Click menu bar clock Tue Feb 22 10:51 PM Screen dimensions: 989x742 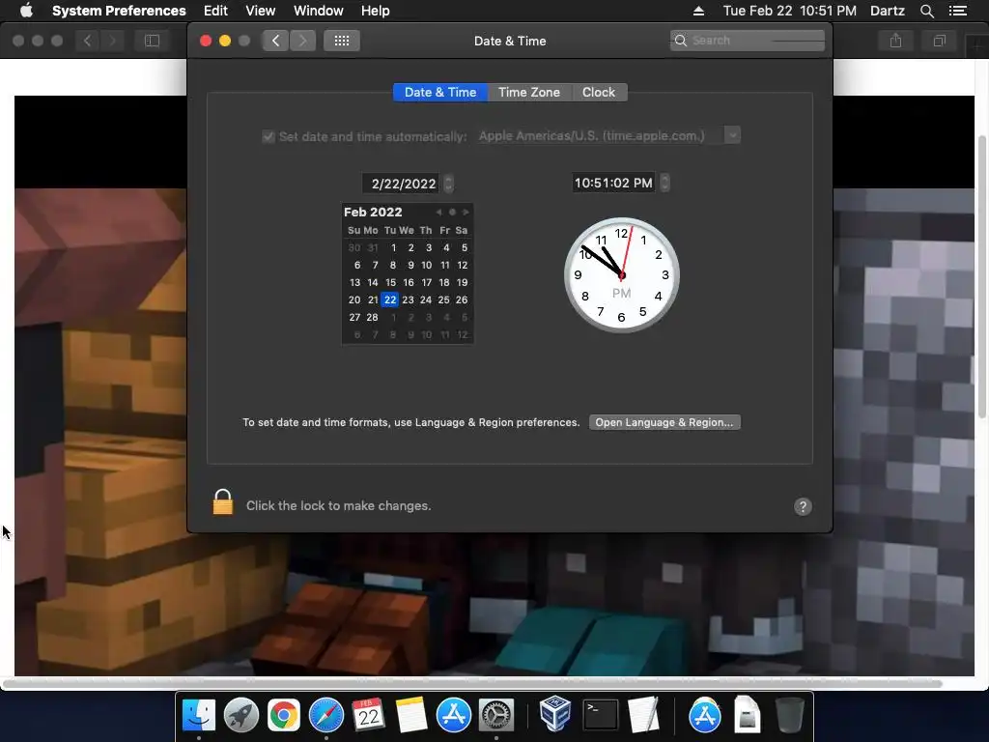(x=790, y=11)
